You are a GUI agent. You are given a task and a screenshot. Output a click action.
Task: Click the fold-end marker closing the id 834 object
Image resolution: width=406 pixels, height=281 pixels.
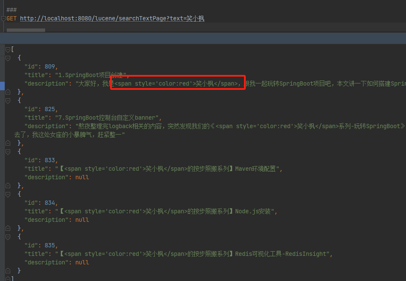tap(8, 228)
